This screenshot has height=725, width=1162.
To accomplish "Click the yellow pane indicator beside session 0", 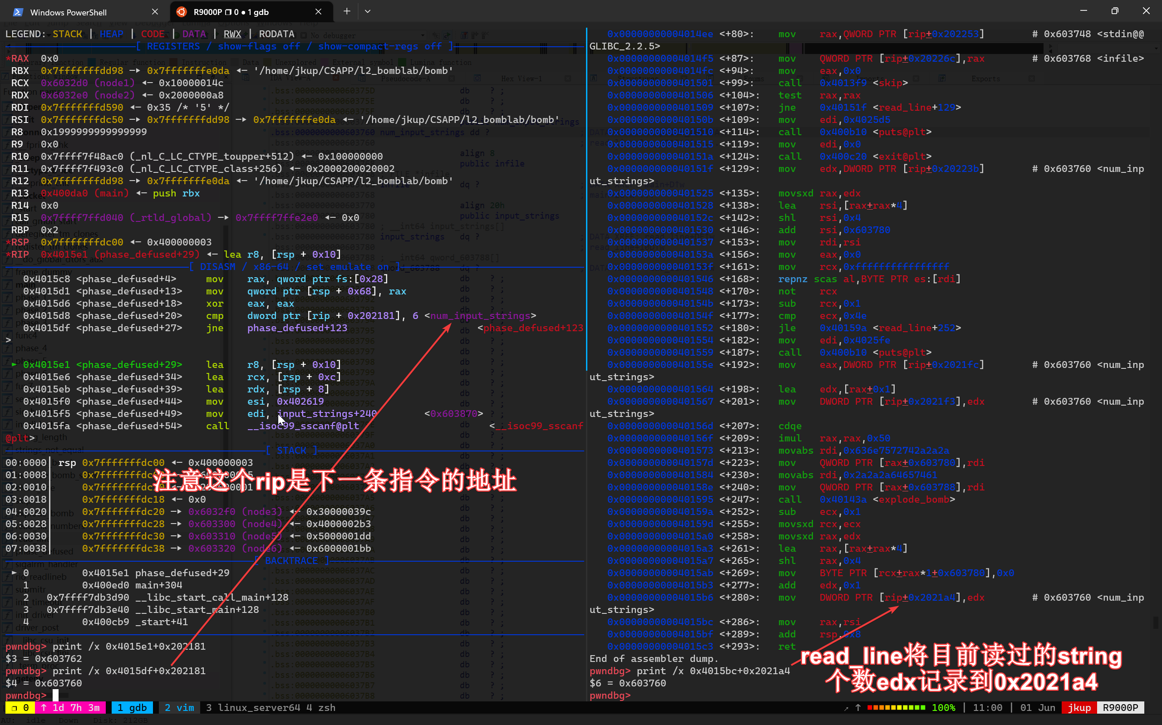I will click(19, 708).
